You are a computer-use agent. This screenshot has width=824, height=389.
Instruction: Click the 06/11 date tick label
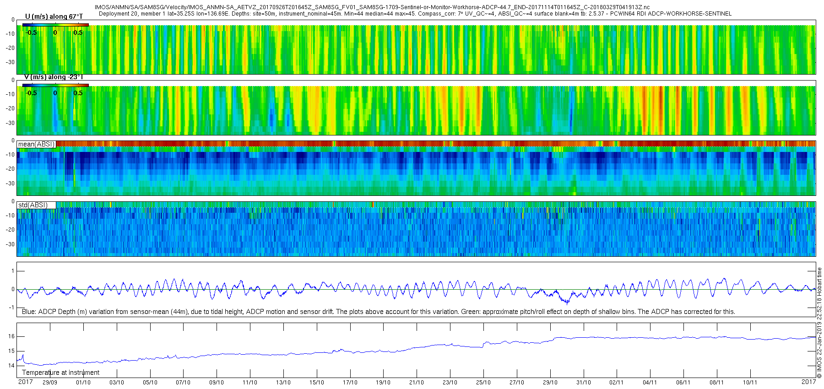click(683, 383)
